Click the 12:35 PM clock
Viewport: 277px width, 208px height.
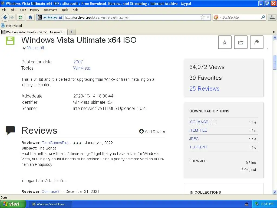click(x=267, y=204)
